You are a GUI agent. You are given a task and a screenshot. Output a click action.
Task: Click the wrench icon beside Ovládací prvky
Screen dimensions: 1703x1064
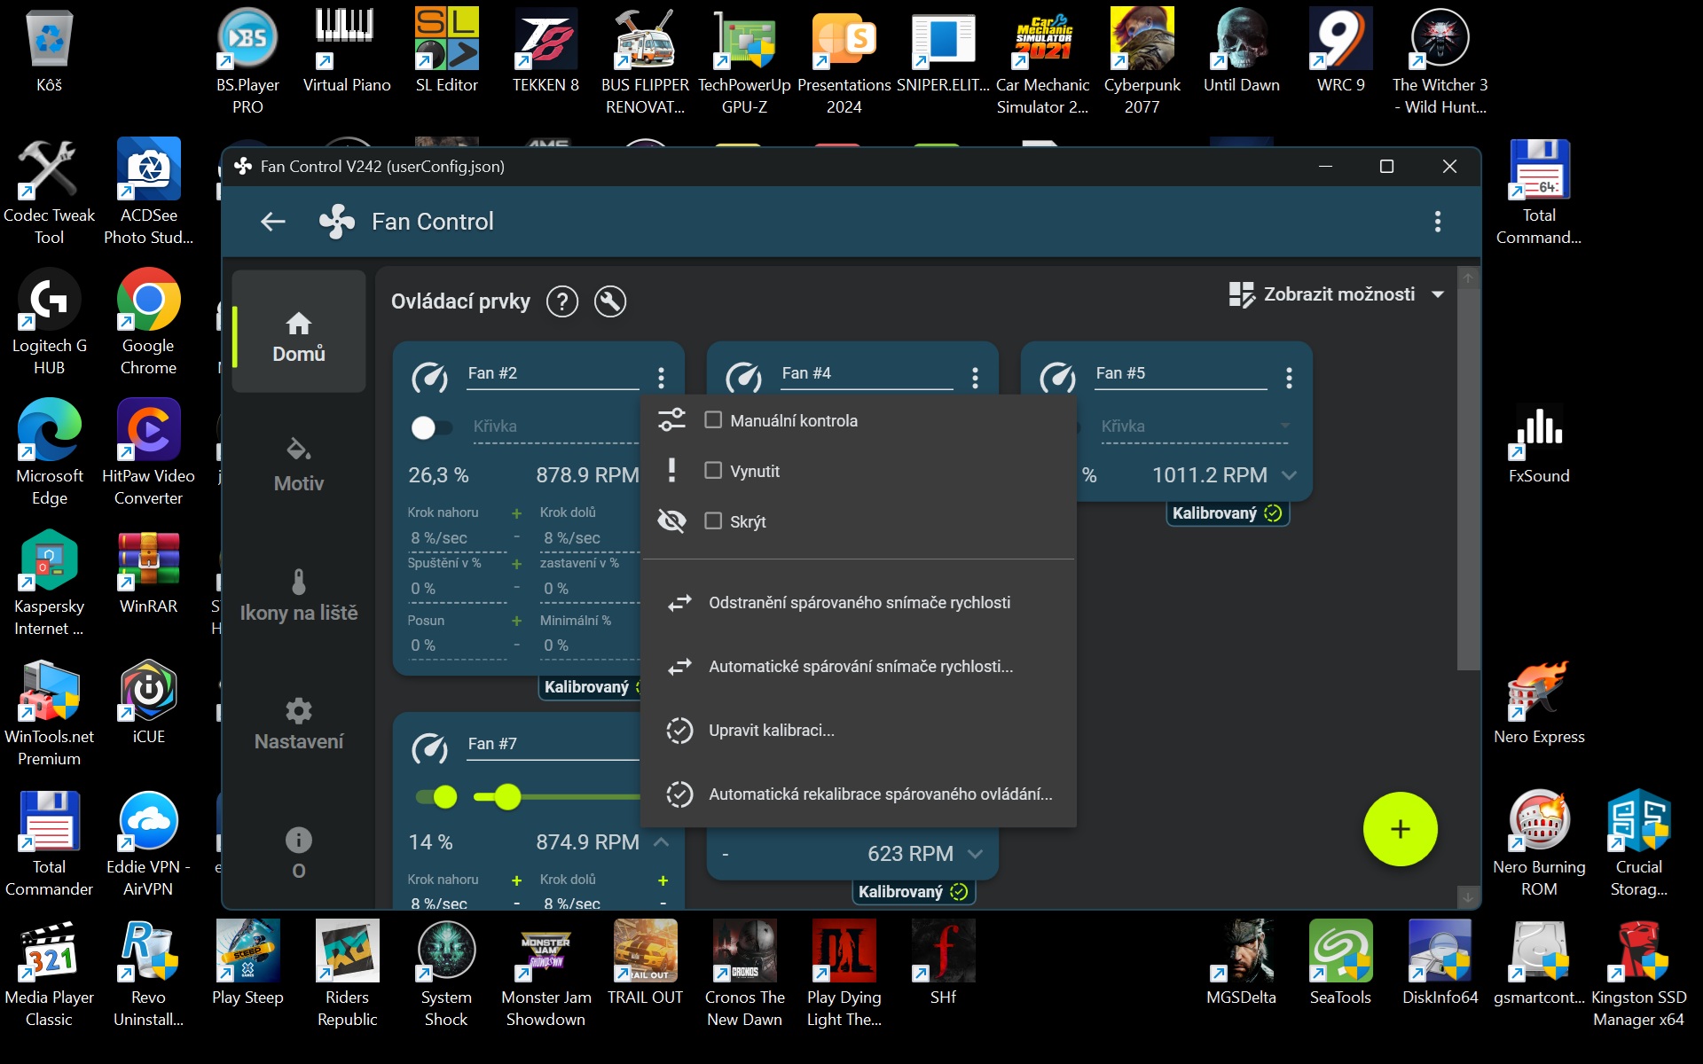click(610, 301)
